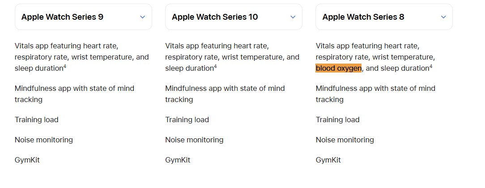This screenshot has width=485, height=188.
Task: Open the Apple Watch Series 9 model selector
Action: pos(84,17)
